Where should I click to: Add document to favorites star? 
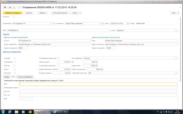coord(19,7)
